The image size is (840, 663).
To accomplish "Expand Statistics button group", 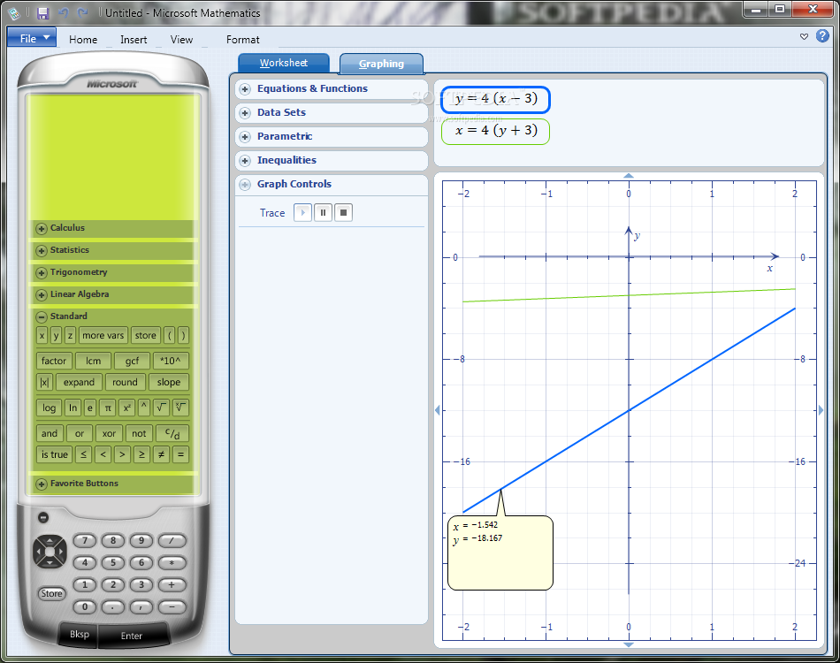I will (x=42, y=251).
